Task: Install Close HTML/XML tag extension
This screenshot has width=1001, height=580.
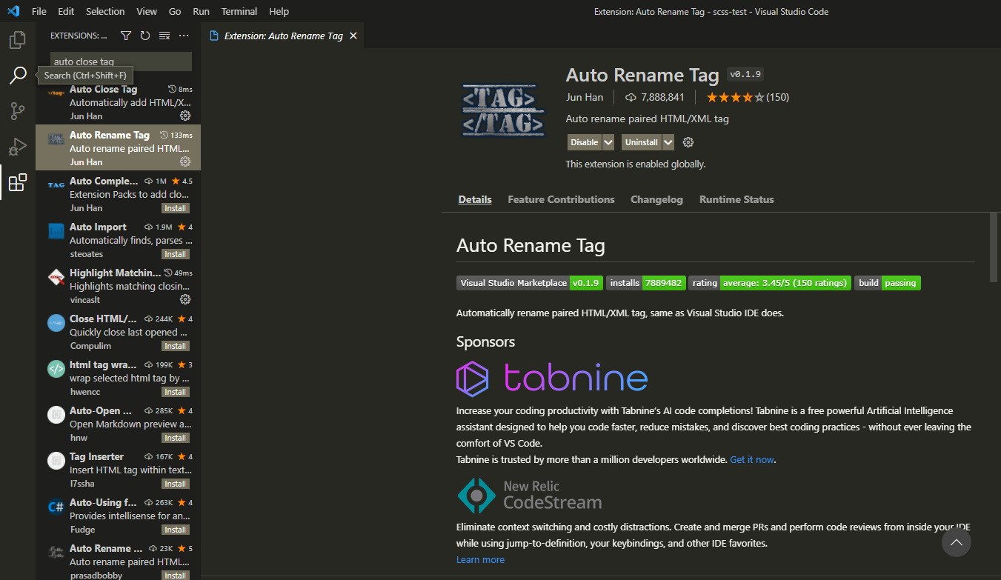Action: click(176, 346)
